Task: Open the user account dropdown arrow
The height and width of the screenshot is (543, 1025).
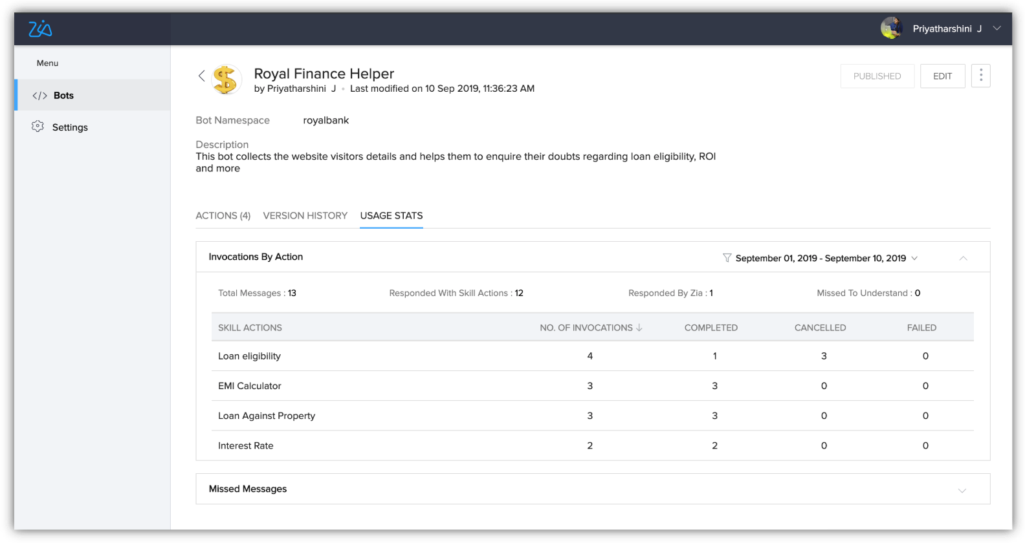Action: point(997,28)
